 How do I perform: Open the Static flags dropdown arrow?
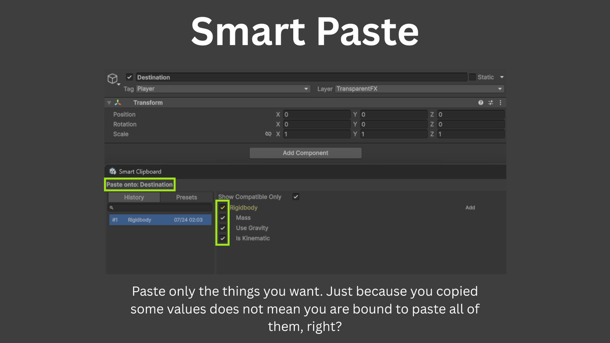502,77
